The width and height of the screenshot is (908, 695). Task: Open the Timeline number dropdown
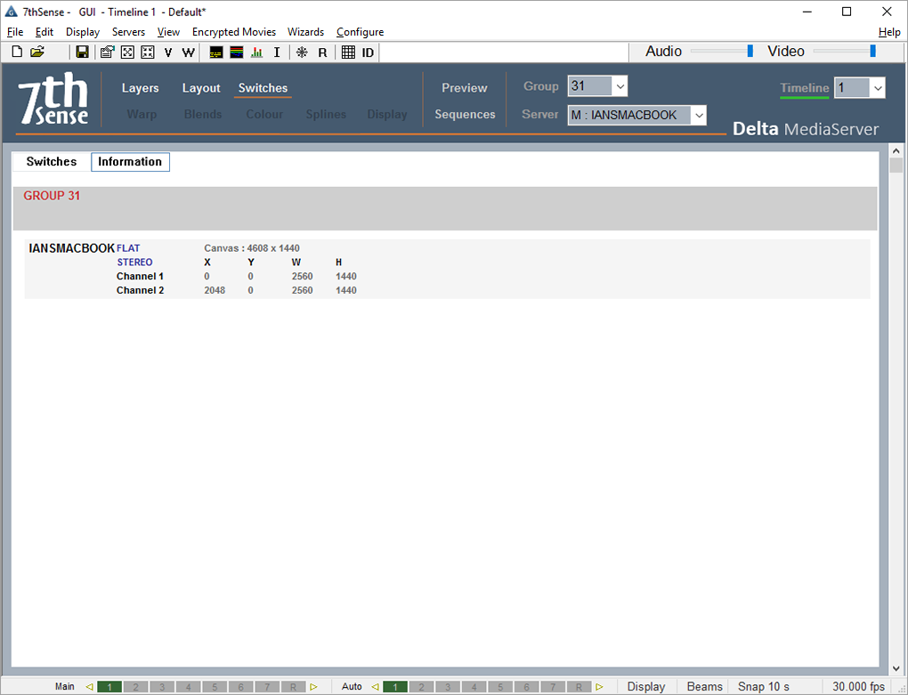coord(878,88)
